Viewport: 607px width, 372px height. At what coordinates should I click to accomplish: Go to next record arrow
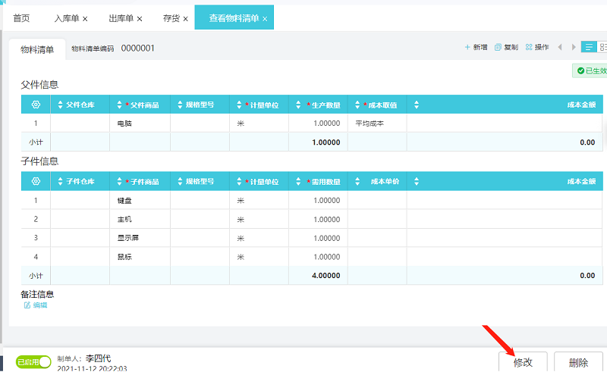pos(574,47)
